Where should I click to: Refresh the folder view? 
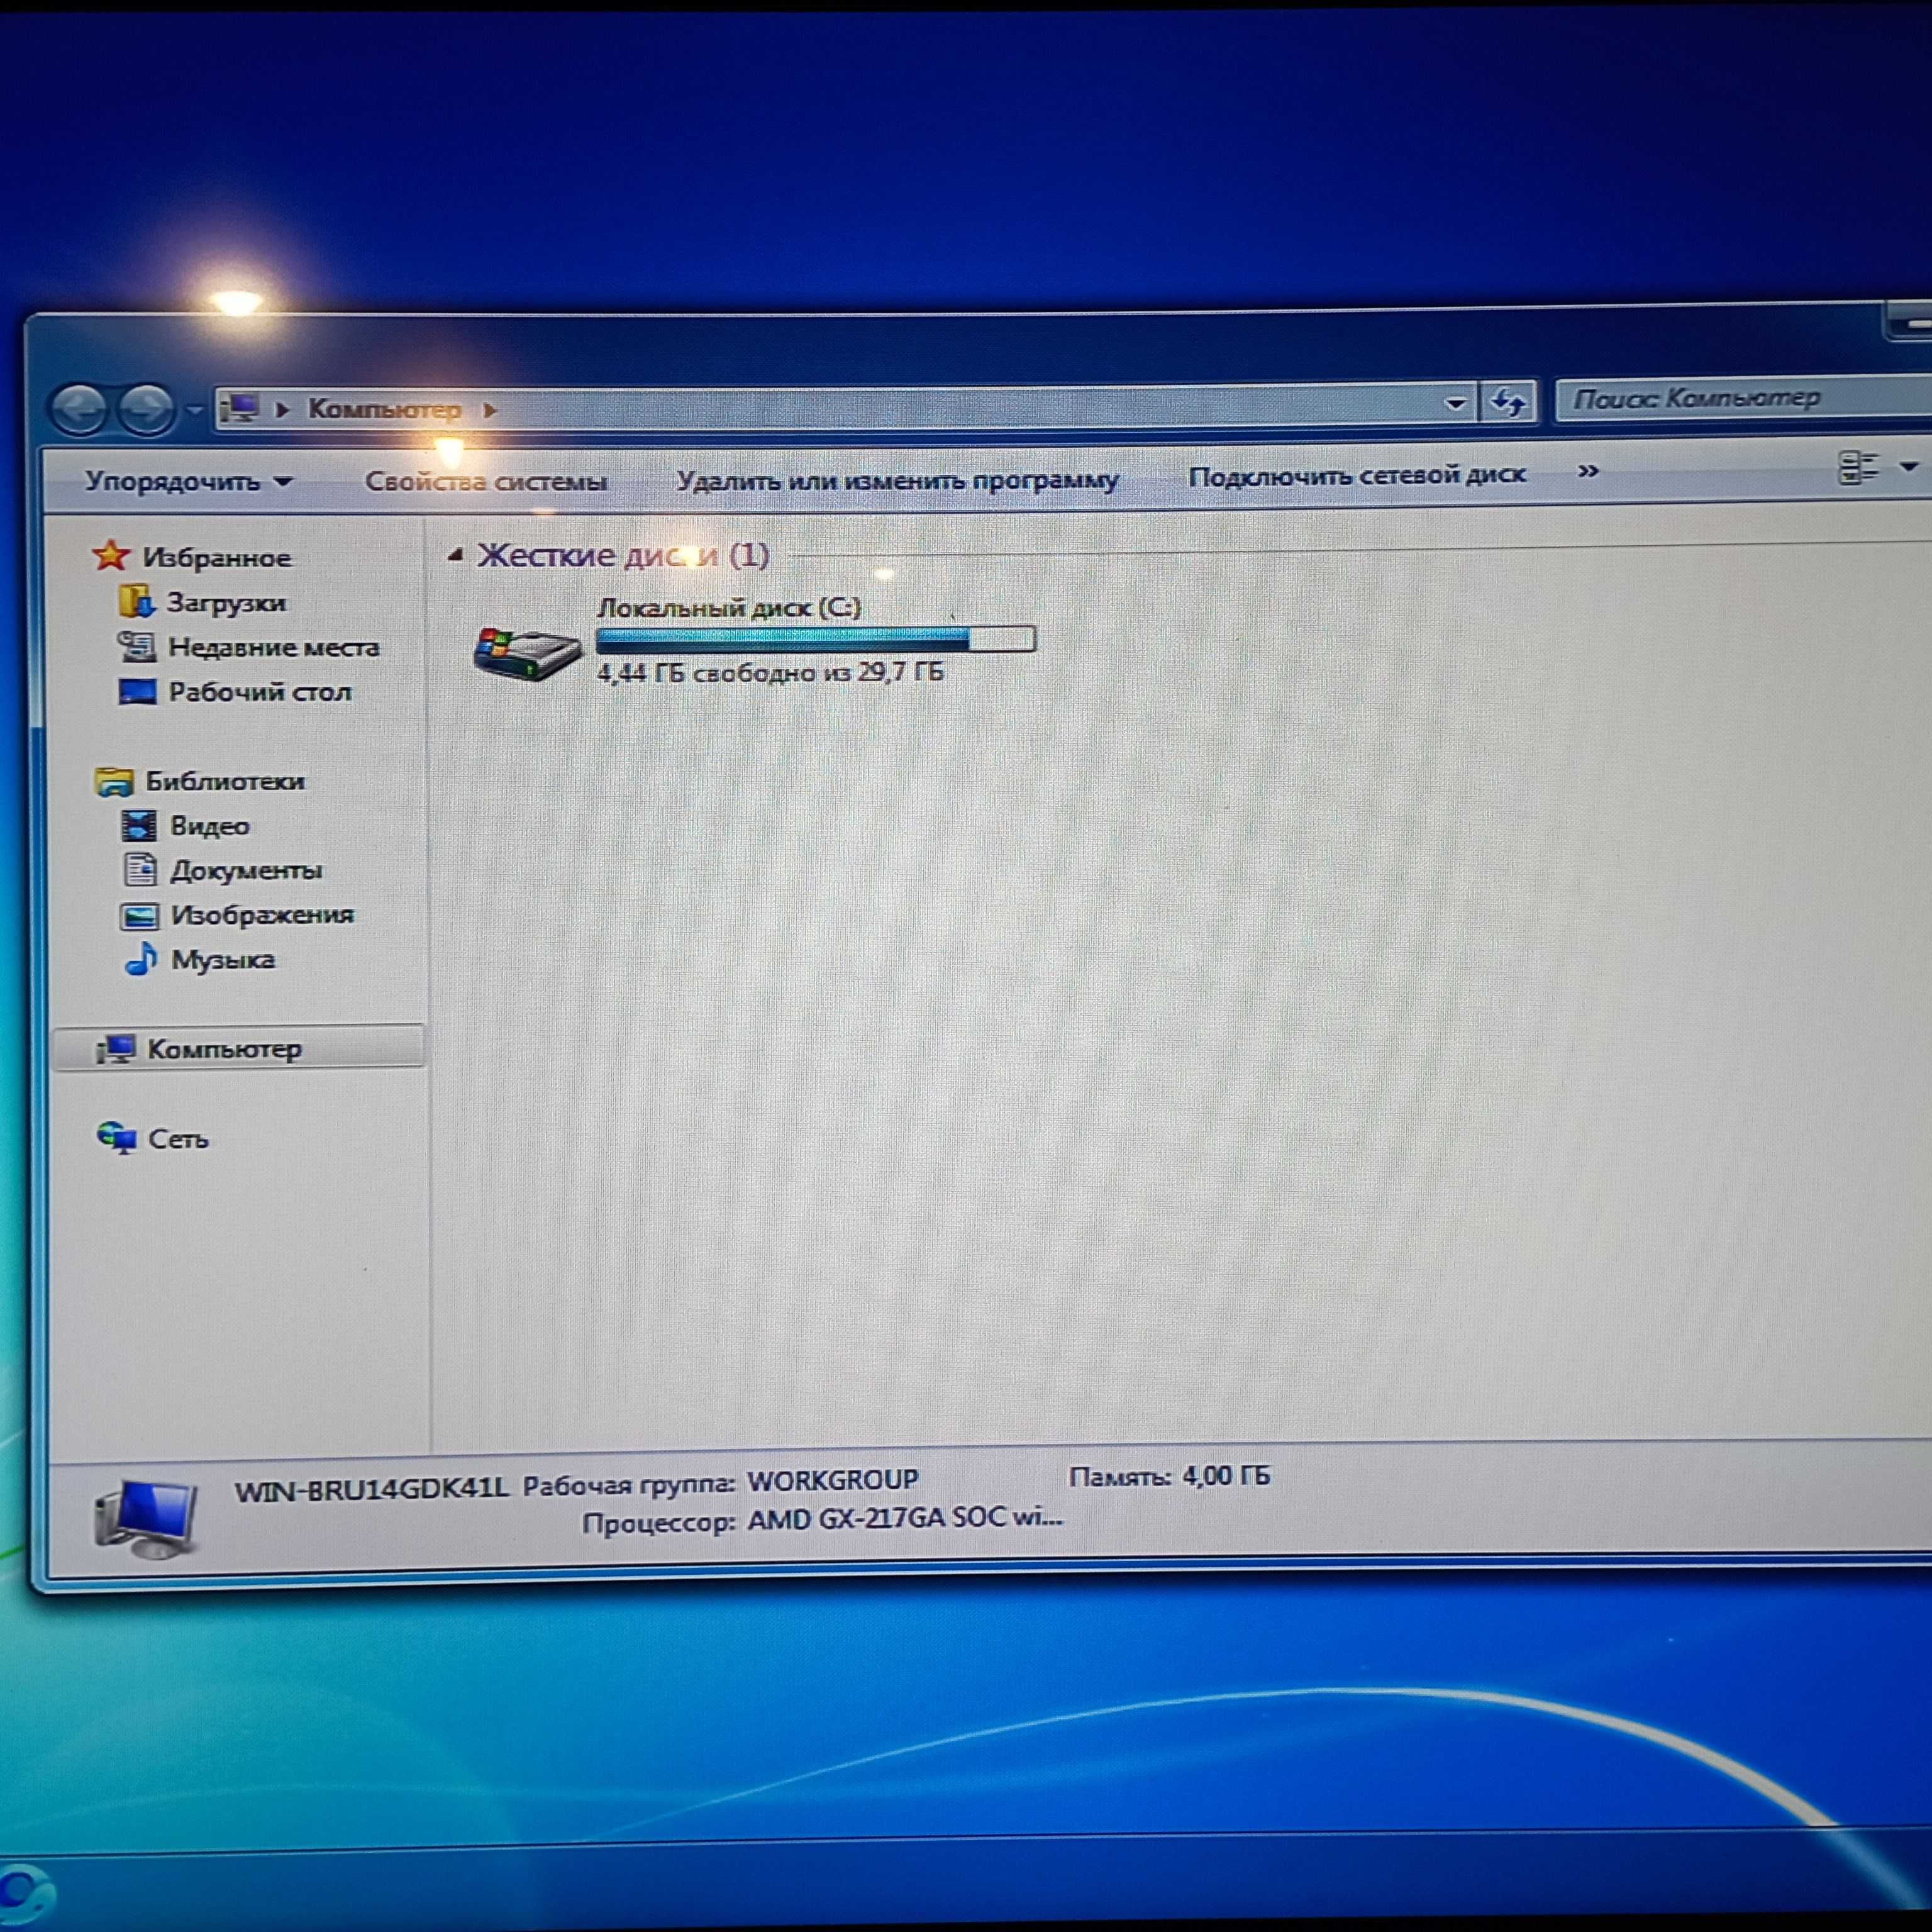click(1507, 403)
